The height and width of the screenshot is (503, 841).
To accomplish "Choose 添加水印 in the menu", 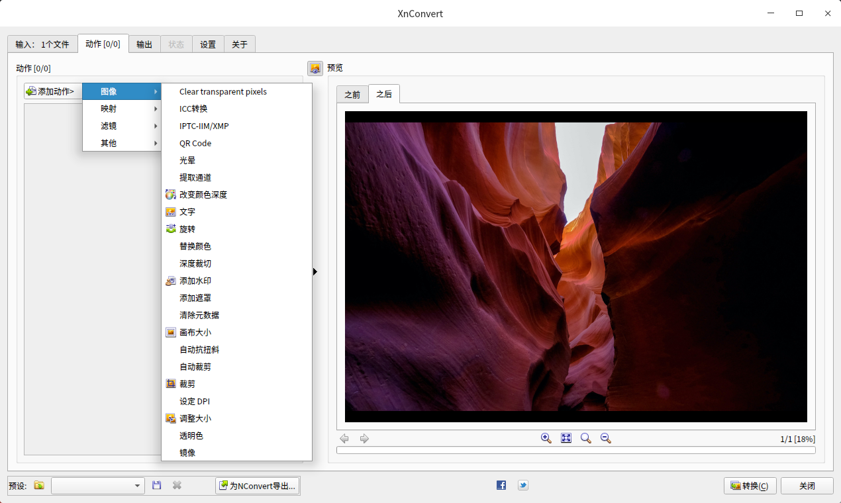I will point(195,281).
